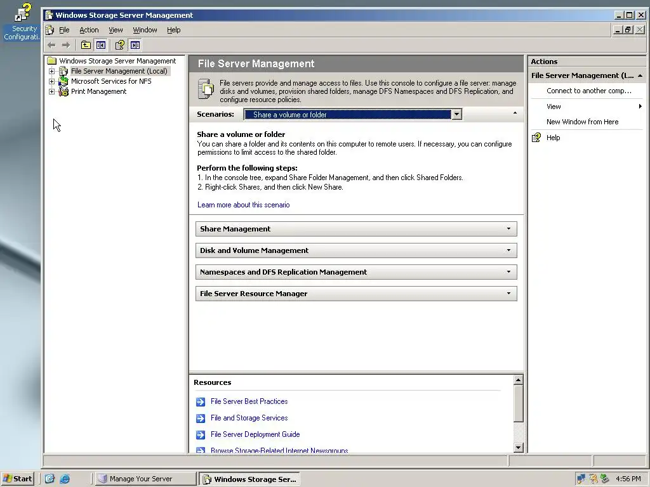Screen dimensions: 650x487
Task: Click New Window from Here action
Action: coord(582,122)
